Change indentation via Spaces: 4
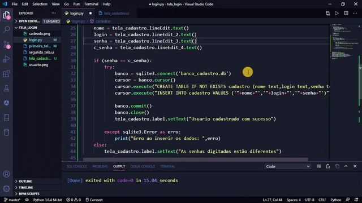The height and width of the screenshot is (203, 362). 294,200
